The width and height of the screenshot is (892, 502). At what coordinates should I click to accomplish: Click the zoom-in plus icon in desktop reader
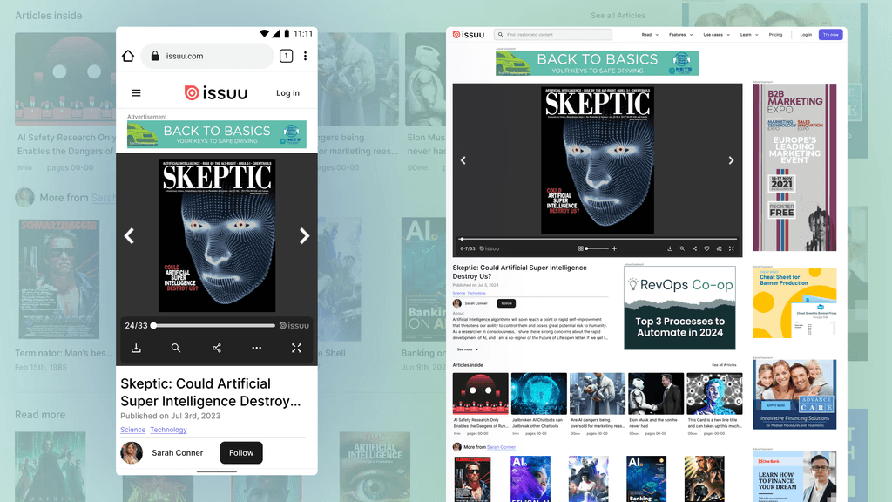(614, 248)
